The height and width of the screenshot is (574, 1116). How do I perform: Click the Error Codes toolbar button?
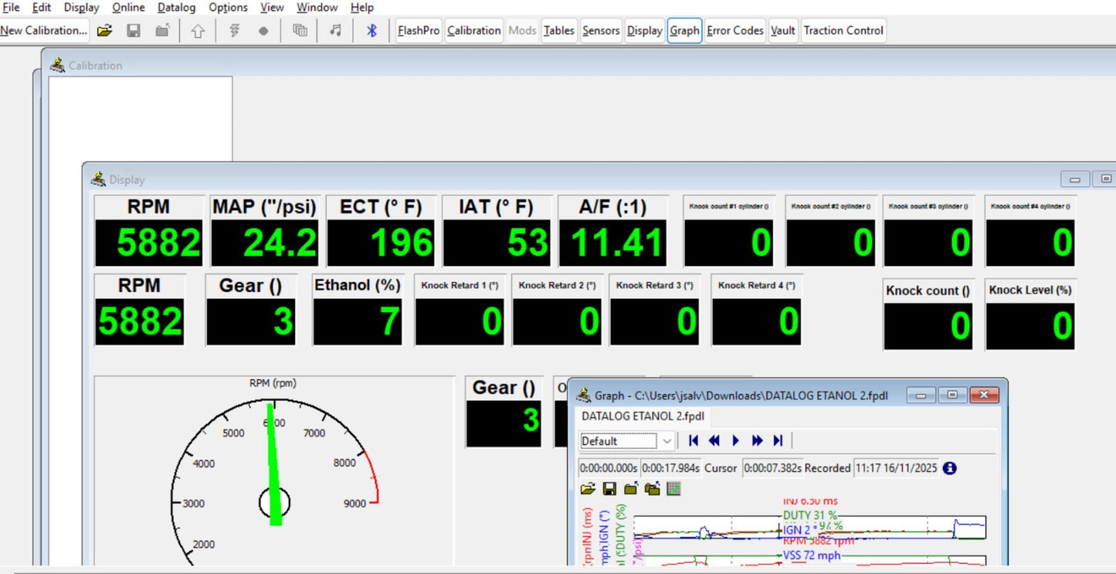tap(734, 31)
